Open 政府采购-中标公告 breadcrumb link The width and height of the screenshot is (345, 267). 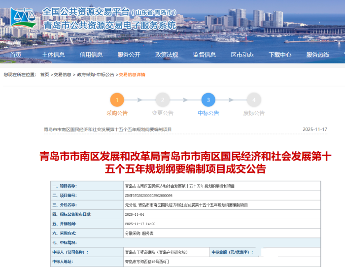(x=95, y=75)
